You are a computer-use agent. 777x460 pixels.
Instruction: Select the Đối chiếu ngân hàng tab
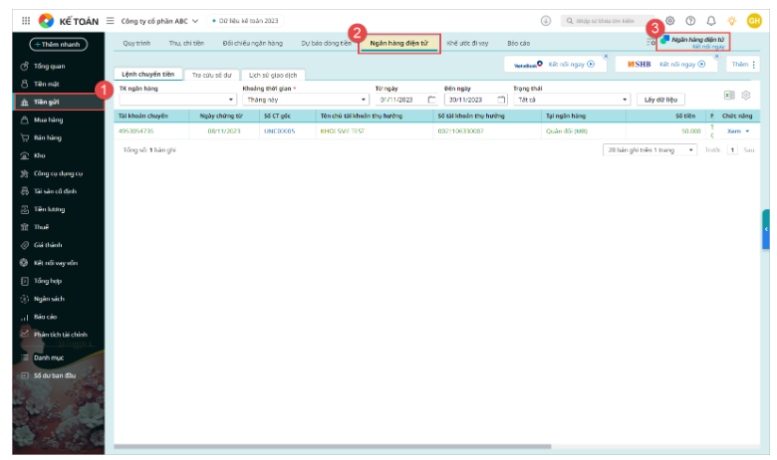[x=253, y=44]
